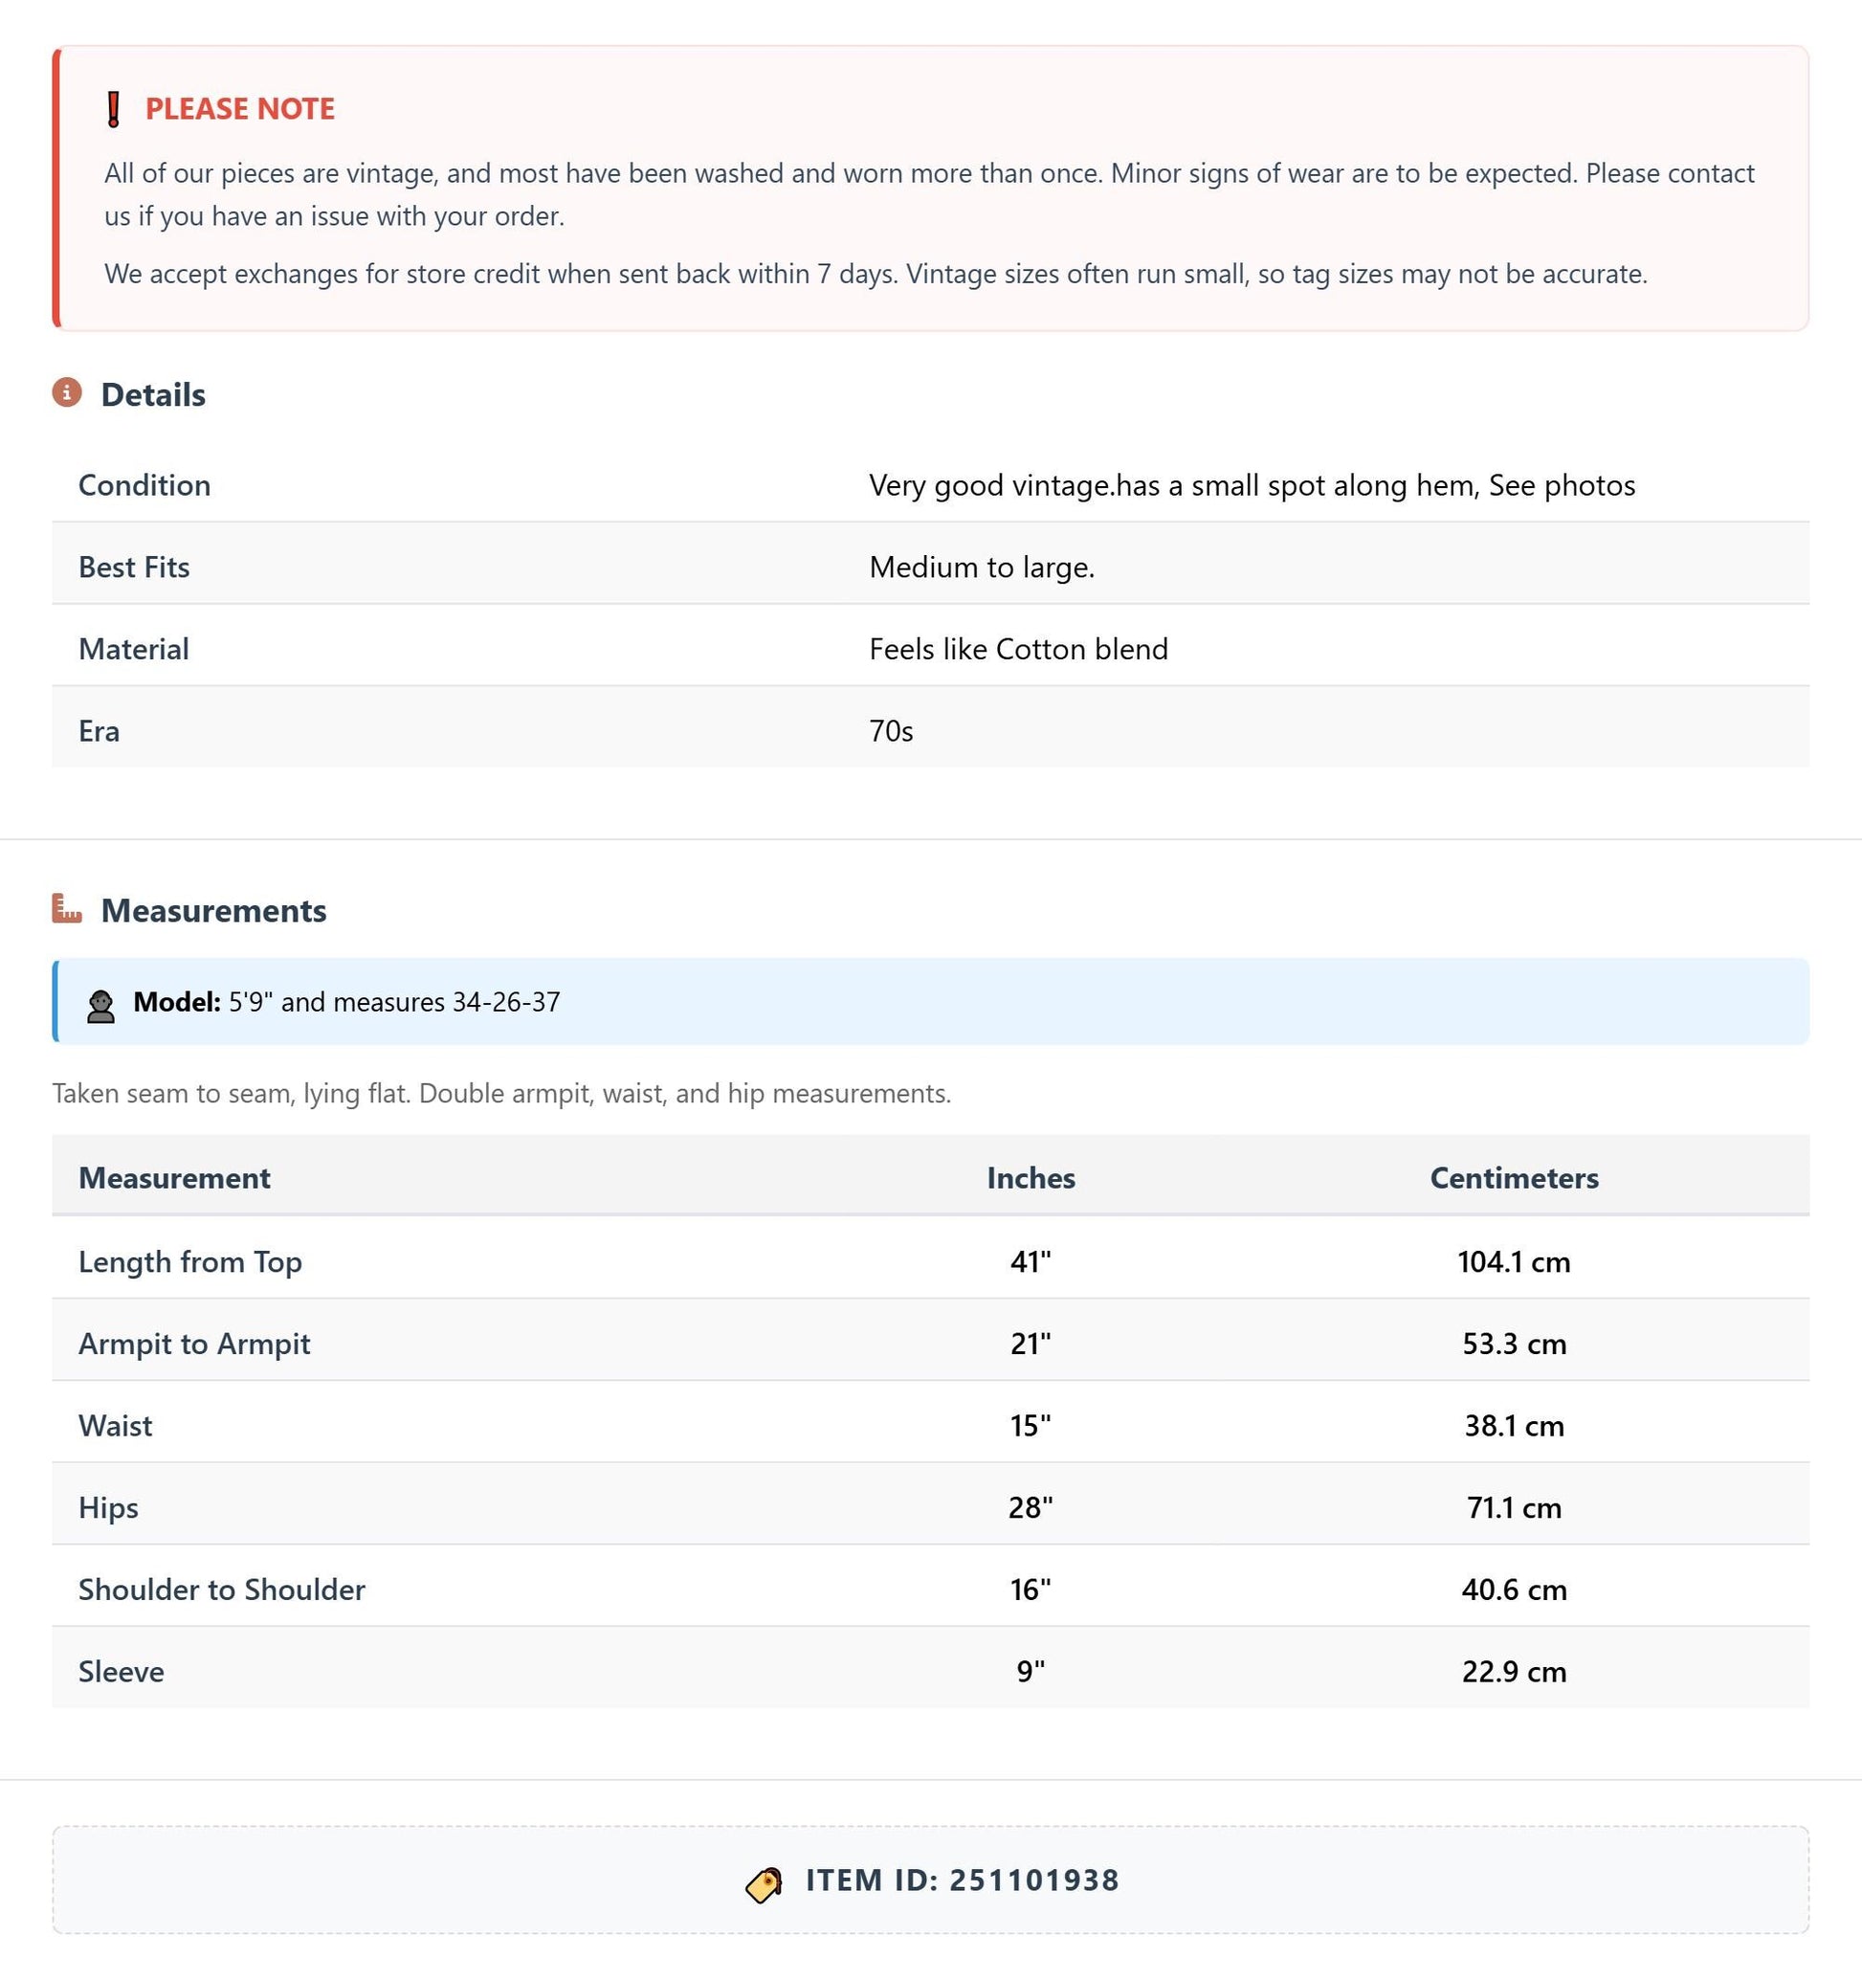The image size is (1862, 1980).
Task: Select the Material row Feels like Cotton blend
Action: coord(930,649)
